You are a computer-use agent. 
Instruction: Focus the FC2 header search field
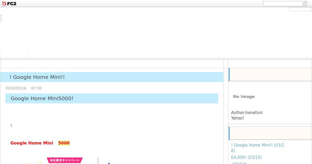coord(283,4)
